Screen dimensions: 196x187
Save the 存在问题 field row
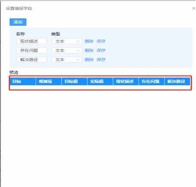coord(101,50)
